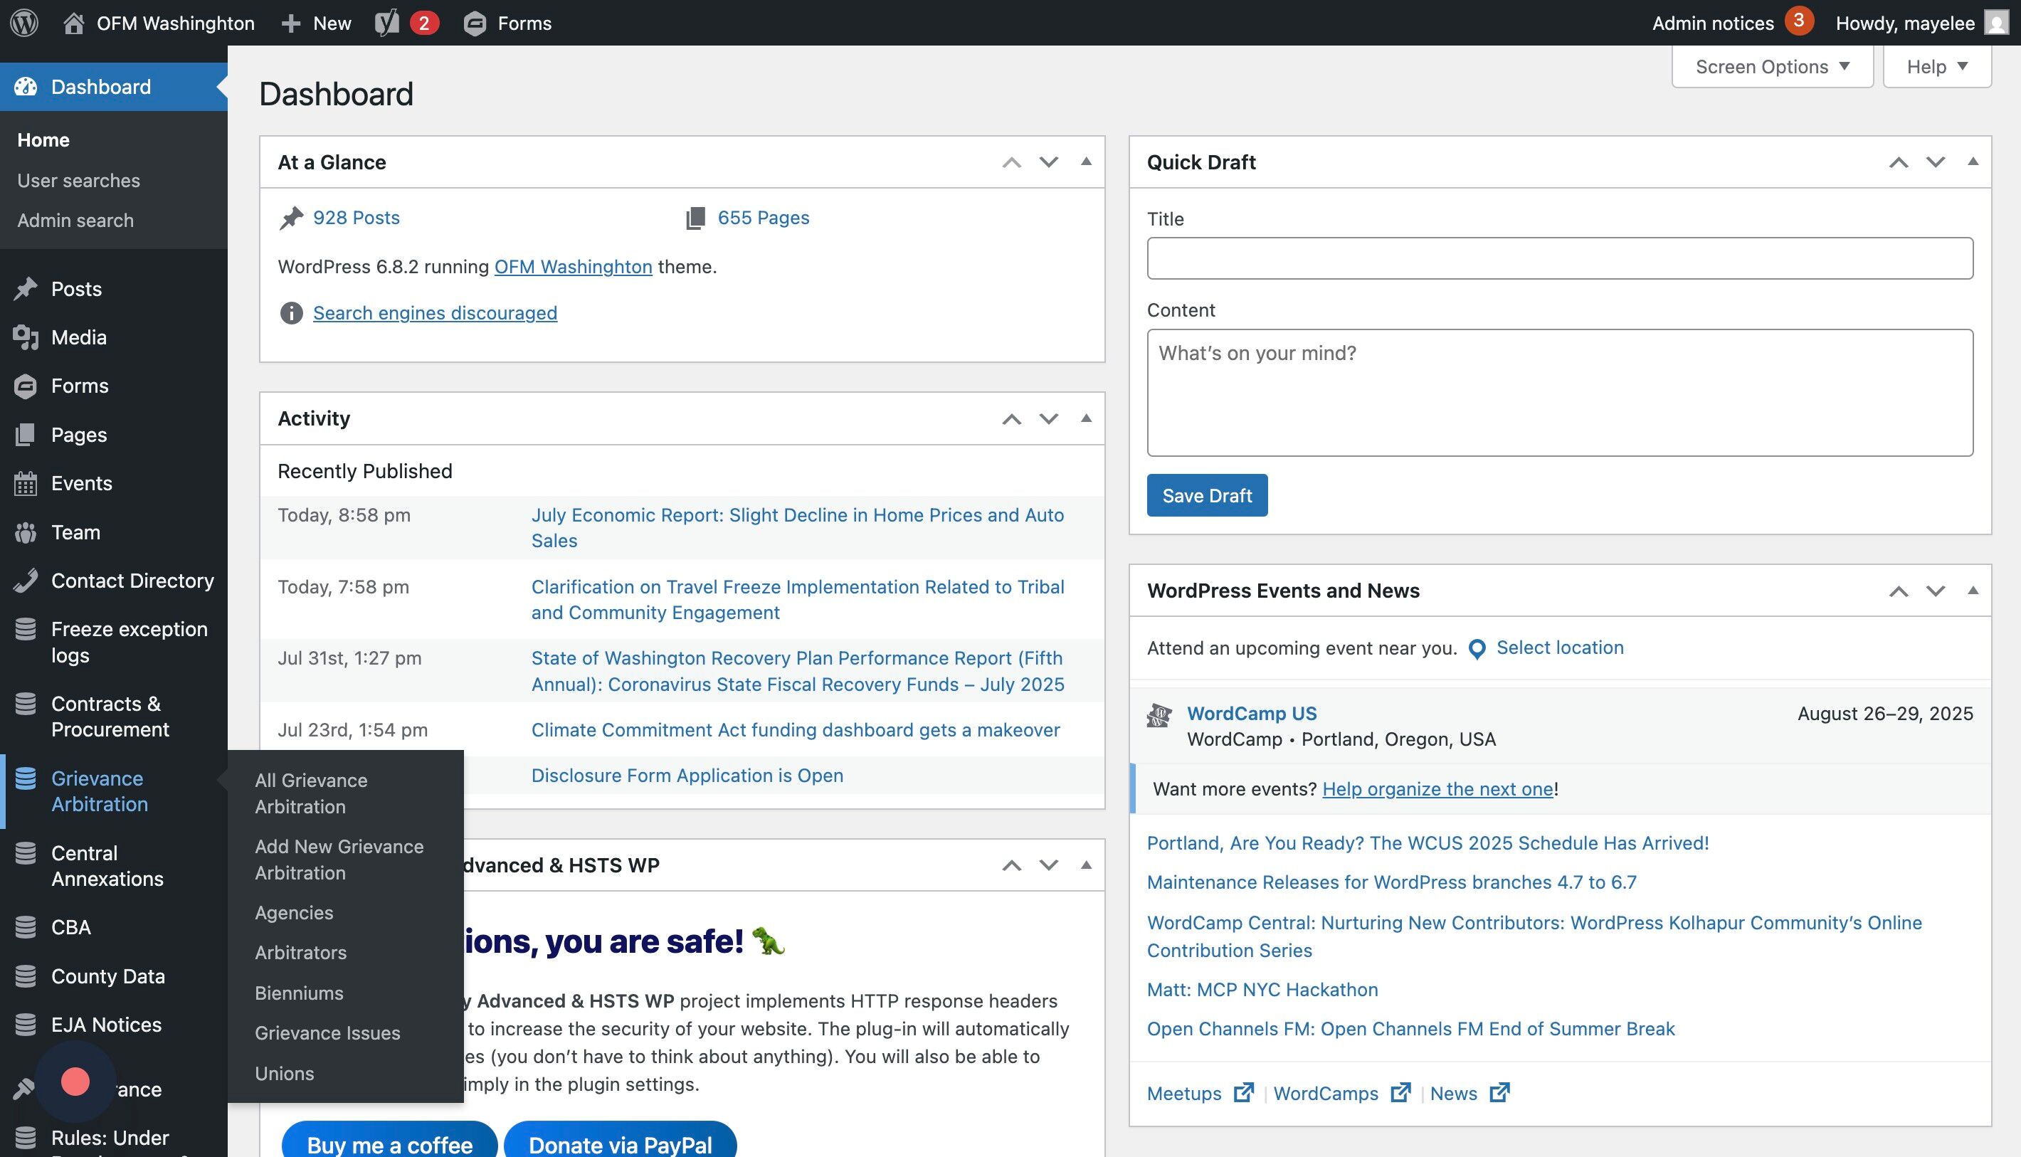Click the Media sidebar icon
Viewport: 2021px width, 1157px height.
click(26, 338)
